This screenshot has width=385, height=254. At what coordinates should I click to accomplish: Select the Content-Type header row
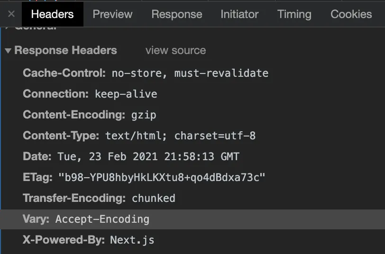click(139, 136)
